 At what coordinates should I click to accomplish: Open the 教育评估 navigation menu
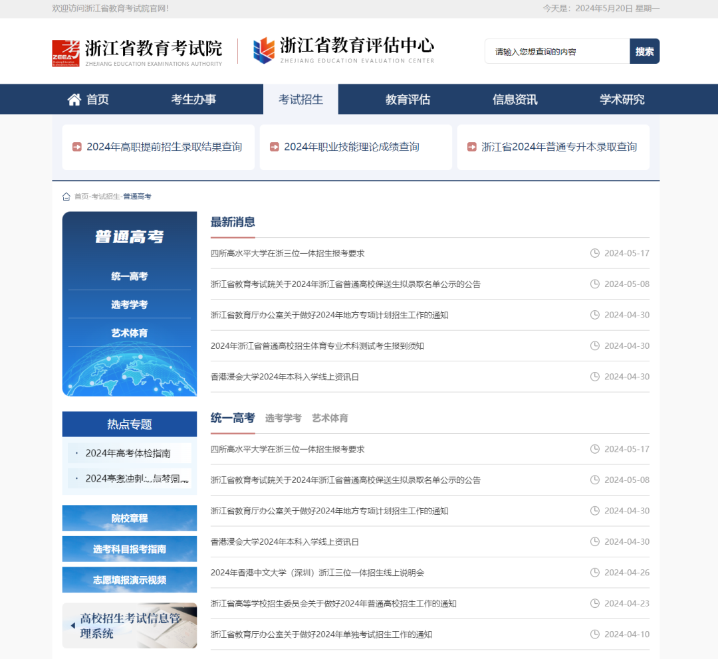pos(408,100)
